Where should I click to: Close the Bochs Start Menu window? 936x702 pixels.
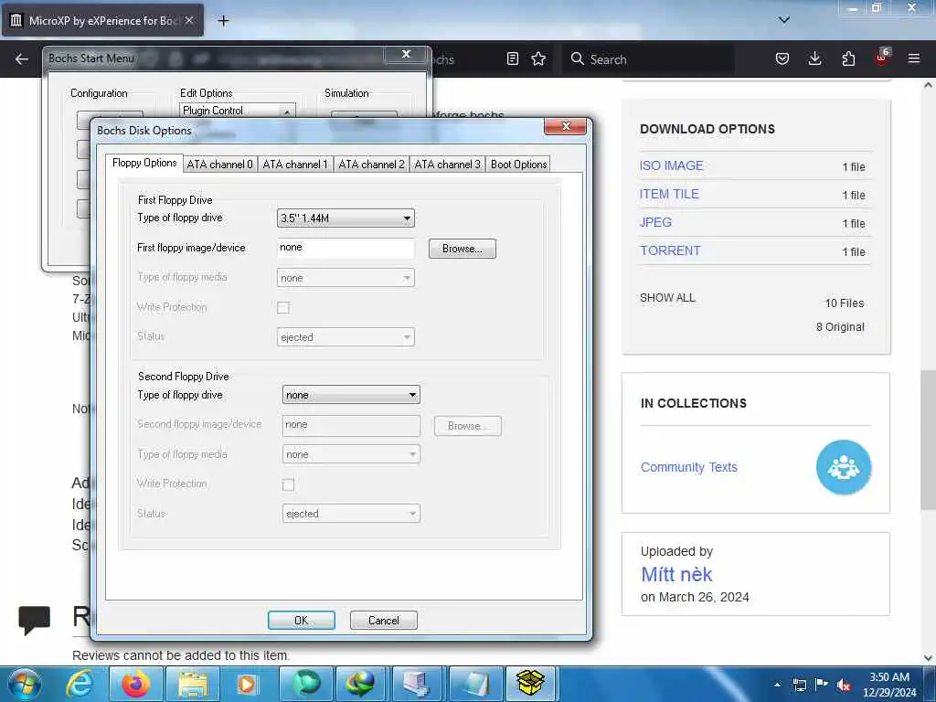(406, 54)
